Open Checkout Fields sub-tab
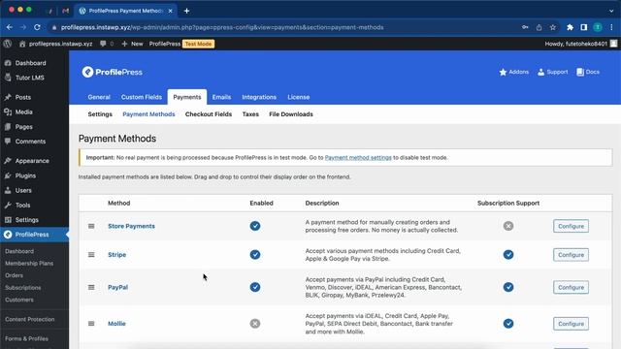 pos(209,114)
